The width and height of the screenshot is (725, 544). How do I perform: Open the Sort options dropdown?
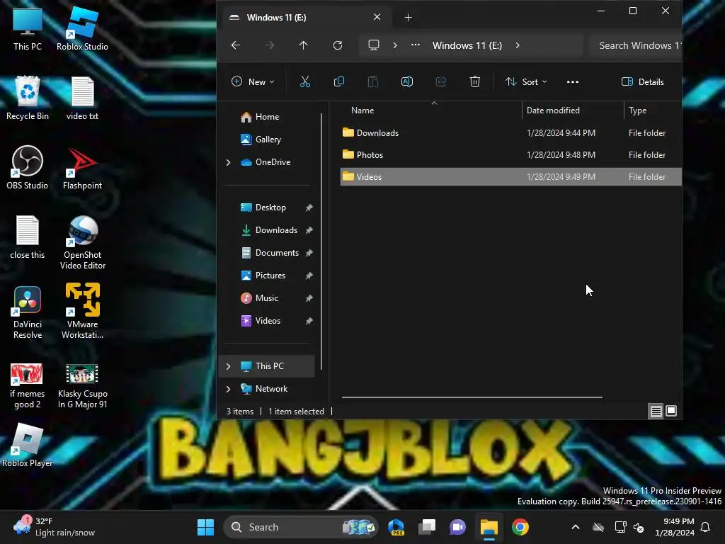[x=526, y=82]
